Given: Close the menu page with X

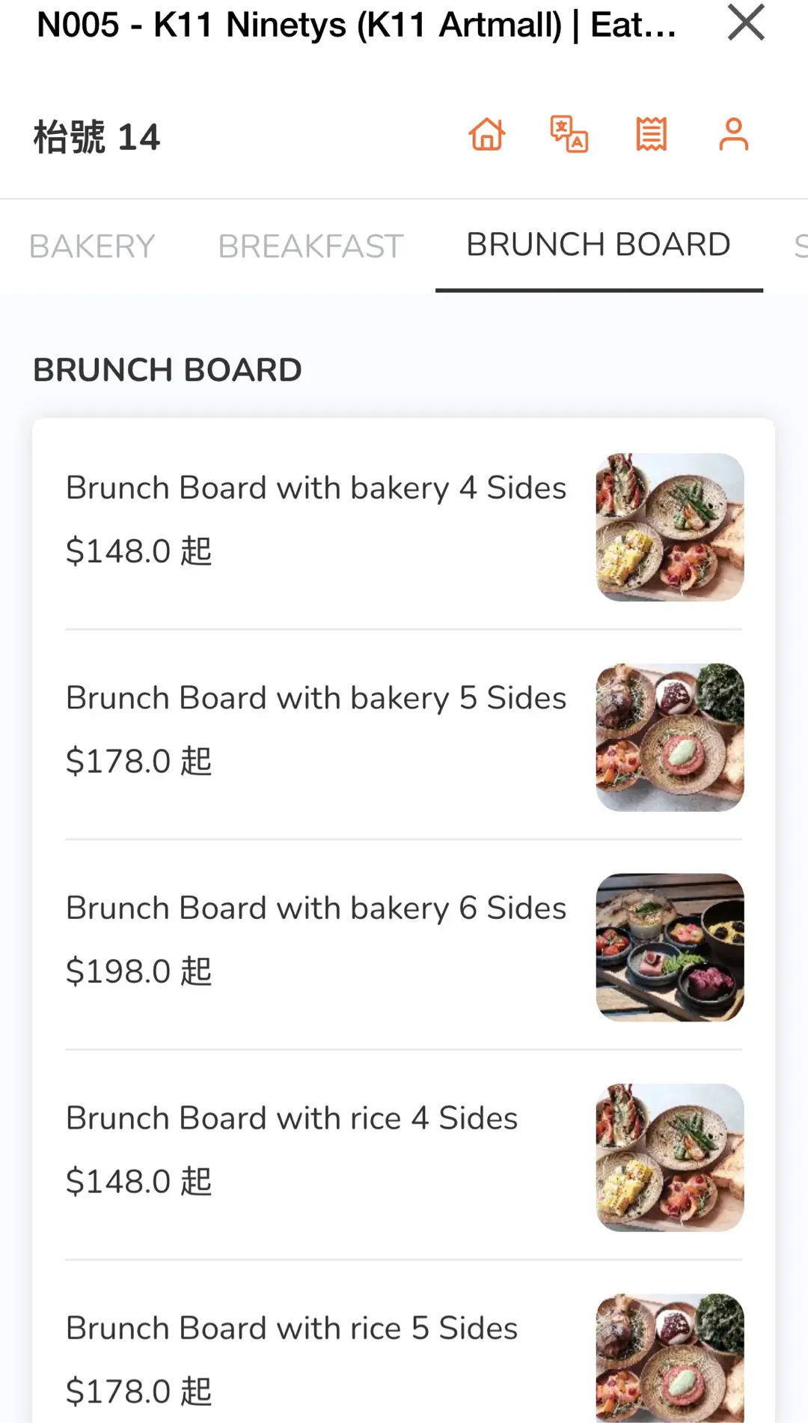Looking at the screenshot, I should pos(746,23).
